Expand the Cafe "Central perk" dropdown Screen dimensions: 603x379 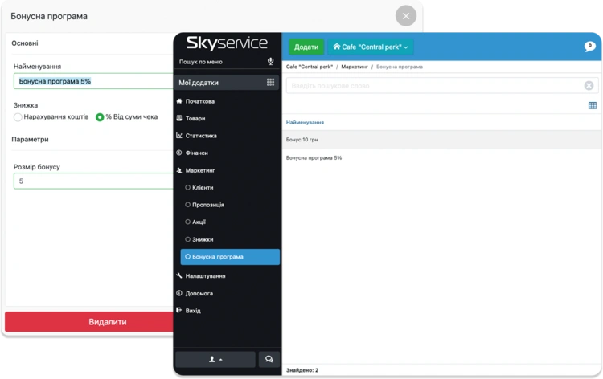(371, 47)
